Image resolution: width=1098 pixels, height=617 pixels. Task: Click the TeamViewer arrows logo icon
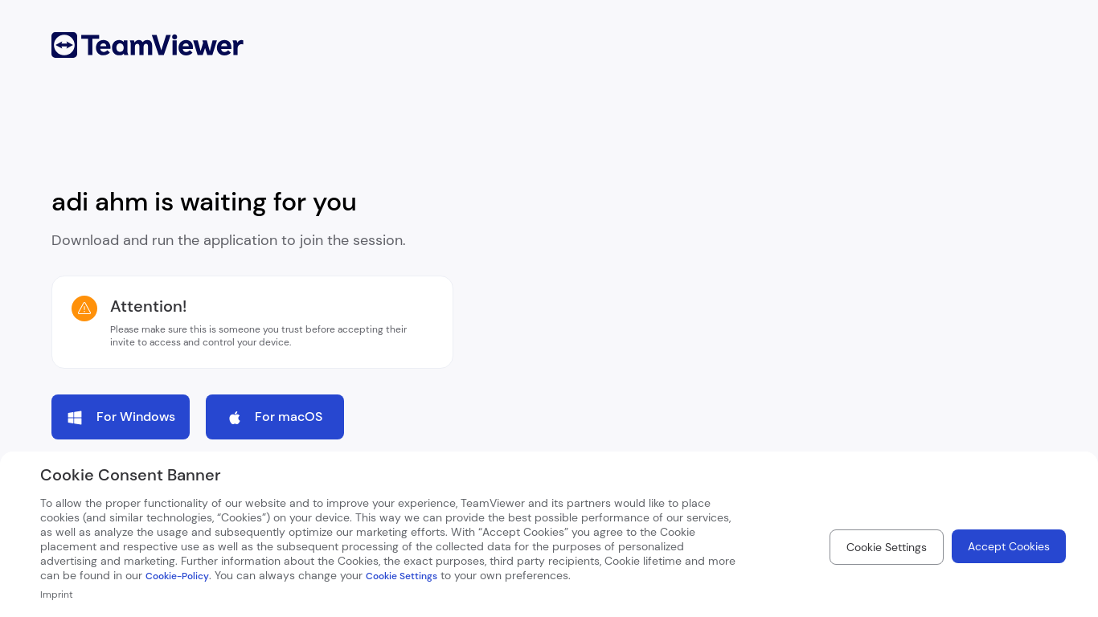pos(64,45)
